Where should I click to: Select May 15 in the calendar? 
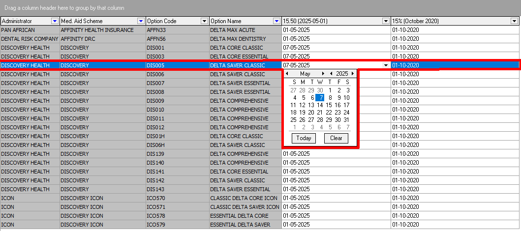(329, 105)
